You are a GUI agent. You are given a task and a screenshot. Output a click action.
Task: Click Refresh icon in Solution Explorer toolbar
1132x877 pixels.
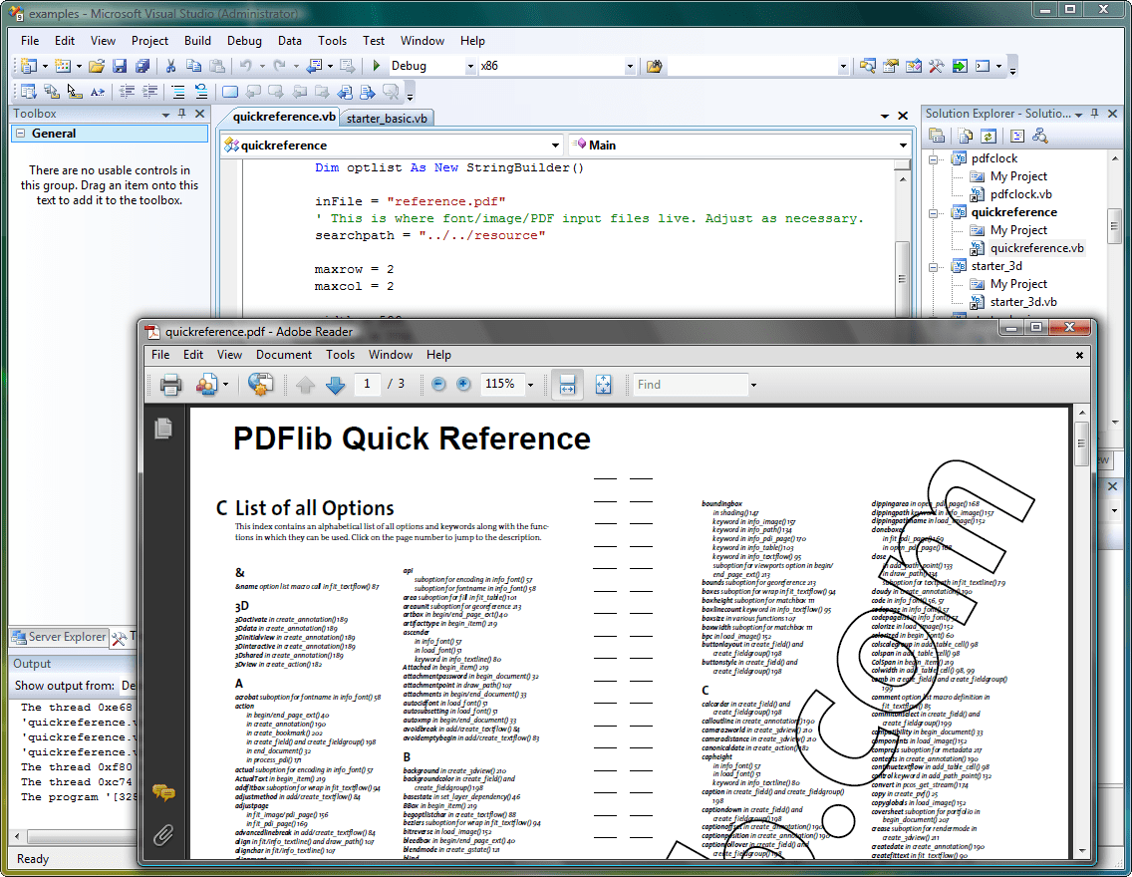pos(989,137)
